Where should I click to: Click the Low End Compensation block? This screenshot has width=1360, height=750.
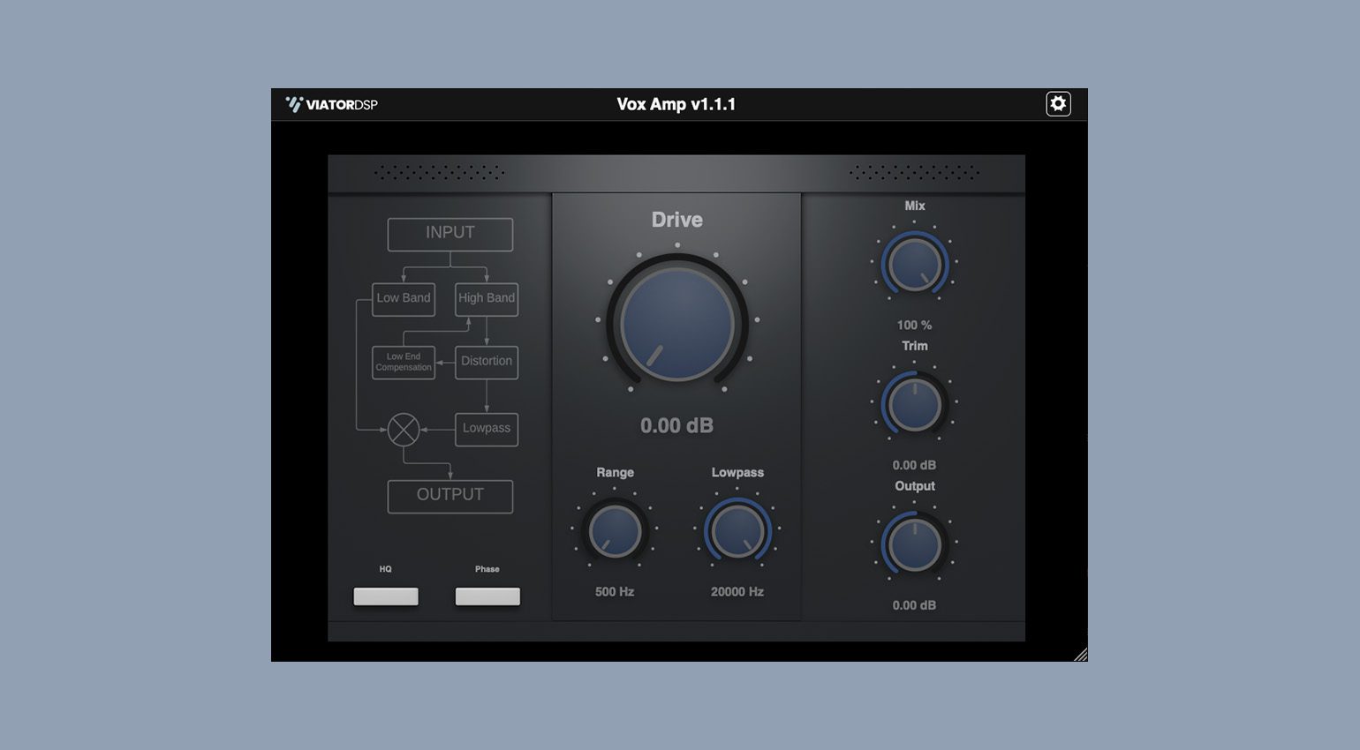click(x=404, y=362)
